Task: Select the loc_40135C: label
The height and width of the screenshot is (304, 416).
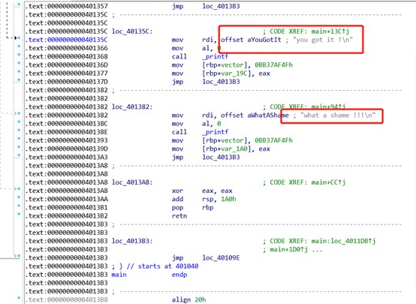Action: 132,32
